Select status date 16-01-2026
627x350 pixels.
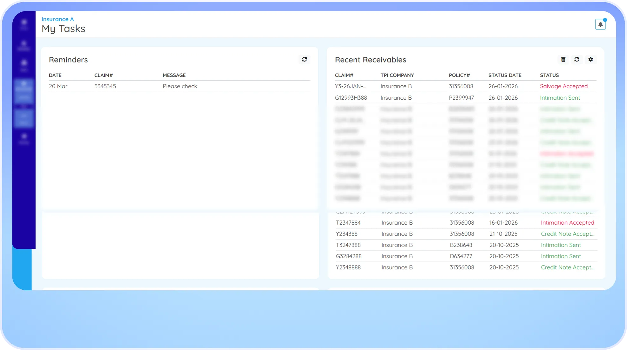(x=503, y=223)
